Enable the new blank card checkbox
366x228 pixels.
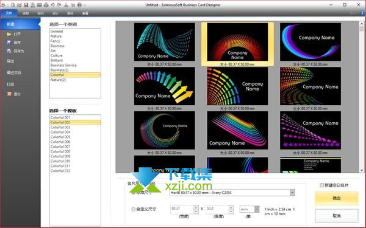coord(321,185)
